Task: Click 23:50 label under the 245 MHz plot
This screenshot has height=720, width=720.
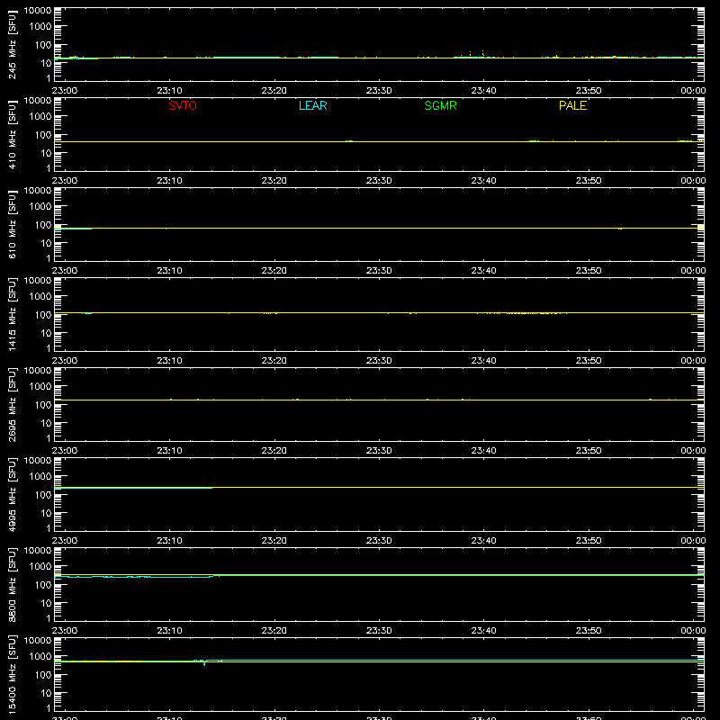Action: coord(589,91)
